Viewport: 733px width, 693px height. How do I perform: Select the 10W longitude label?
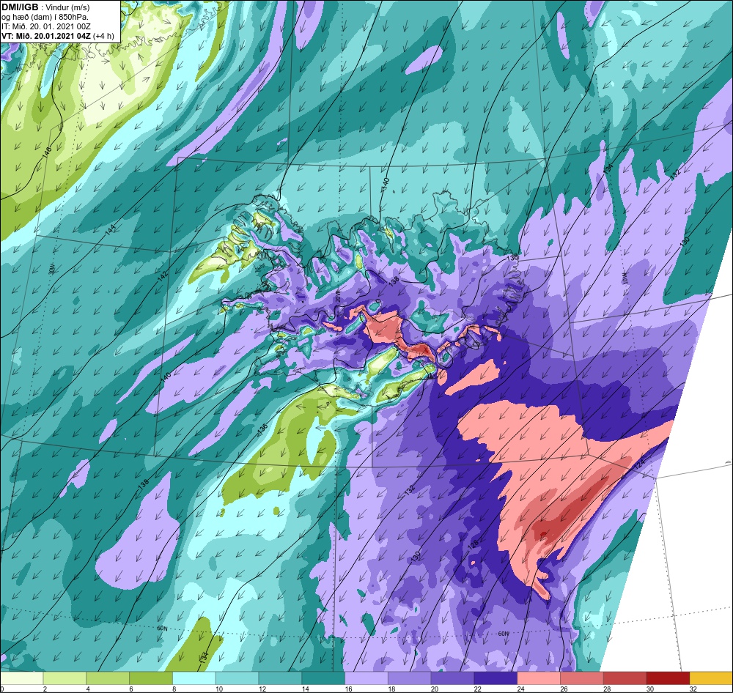(625, 278)
